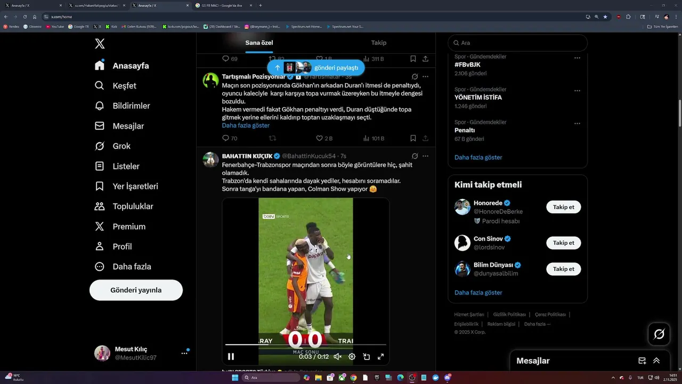Open floating Grok button
The image size is (682, 384).
click(659, 334)
